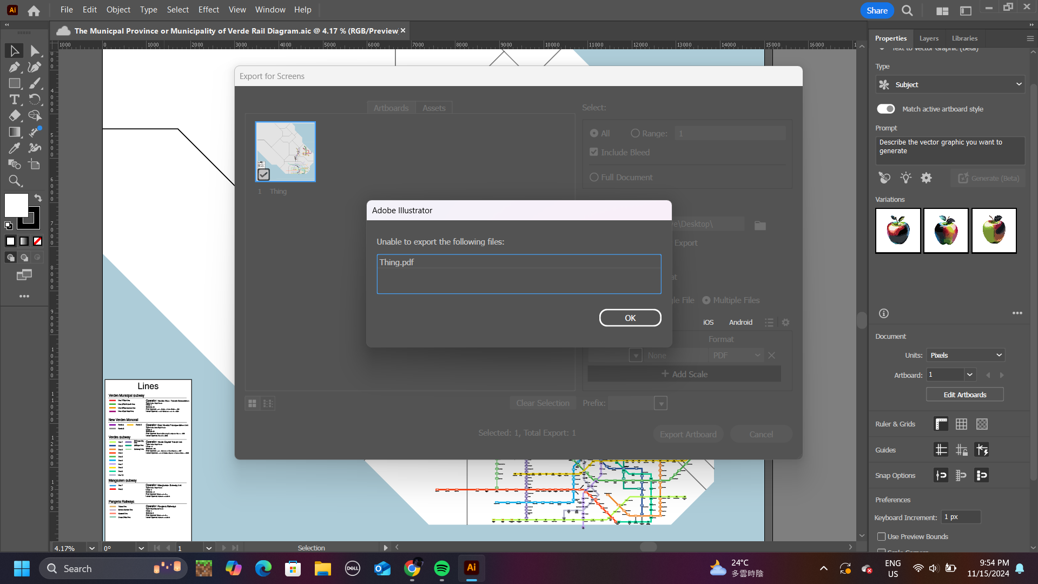This screenshot has width=1038, height=584.
Task: Open the File menu
Action: 67,10
